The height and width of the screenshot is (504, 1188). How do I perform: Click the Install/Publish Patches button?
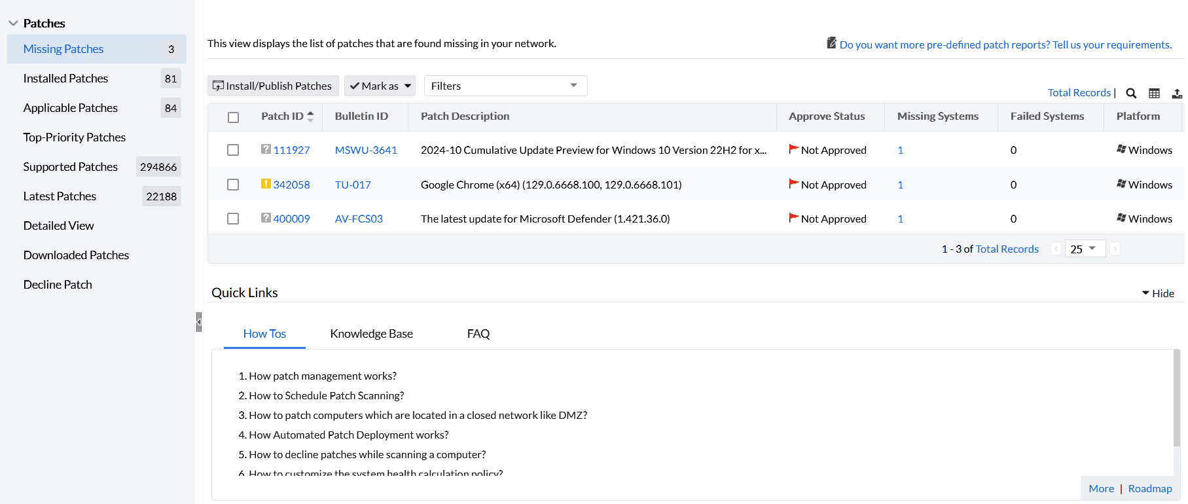pyautogui.click(x=273, y=86)
